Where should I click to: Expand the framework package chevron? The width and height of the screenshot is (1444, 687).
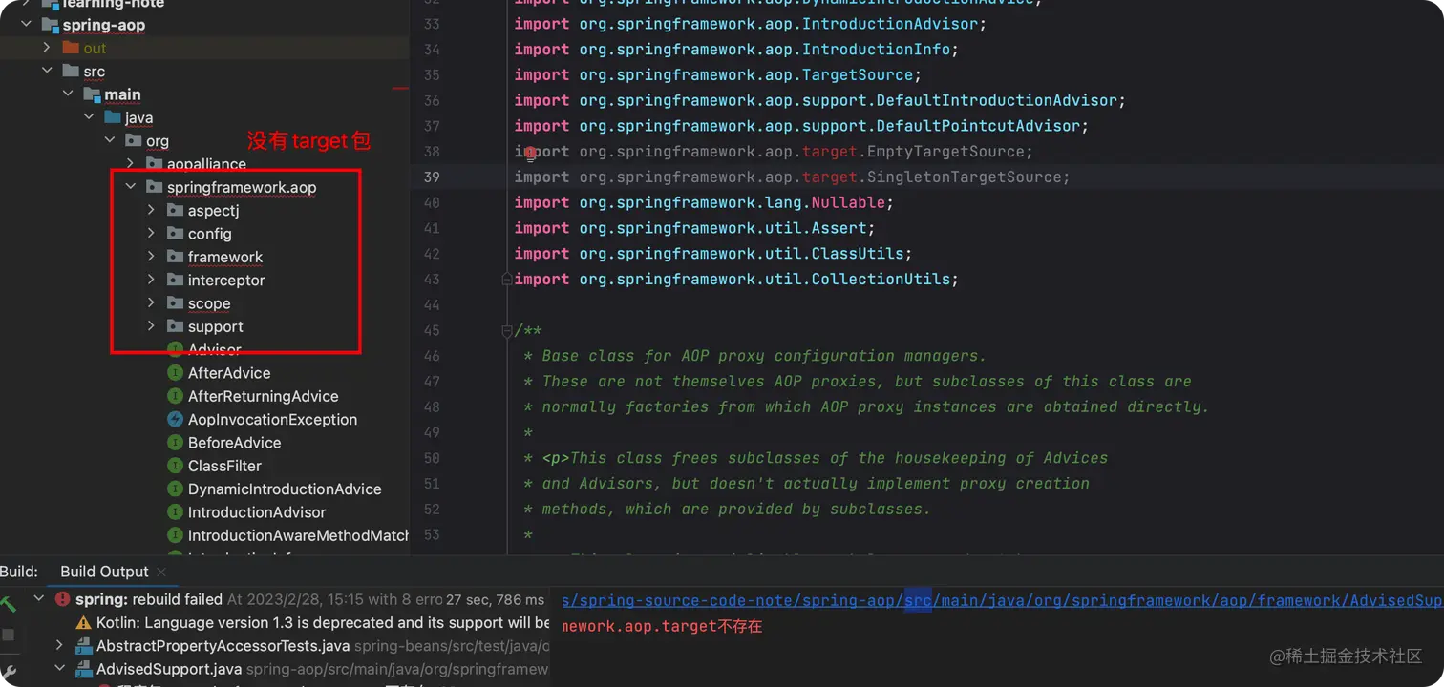point(152,257)
